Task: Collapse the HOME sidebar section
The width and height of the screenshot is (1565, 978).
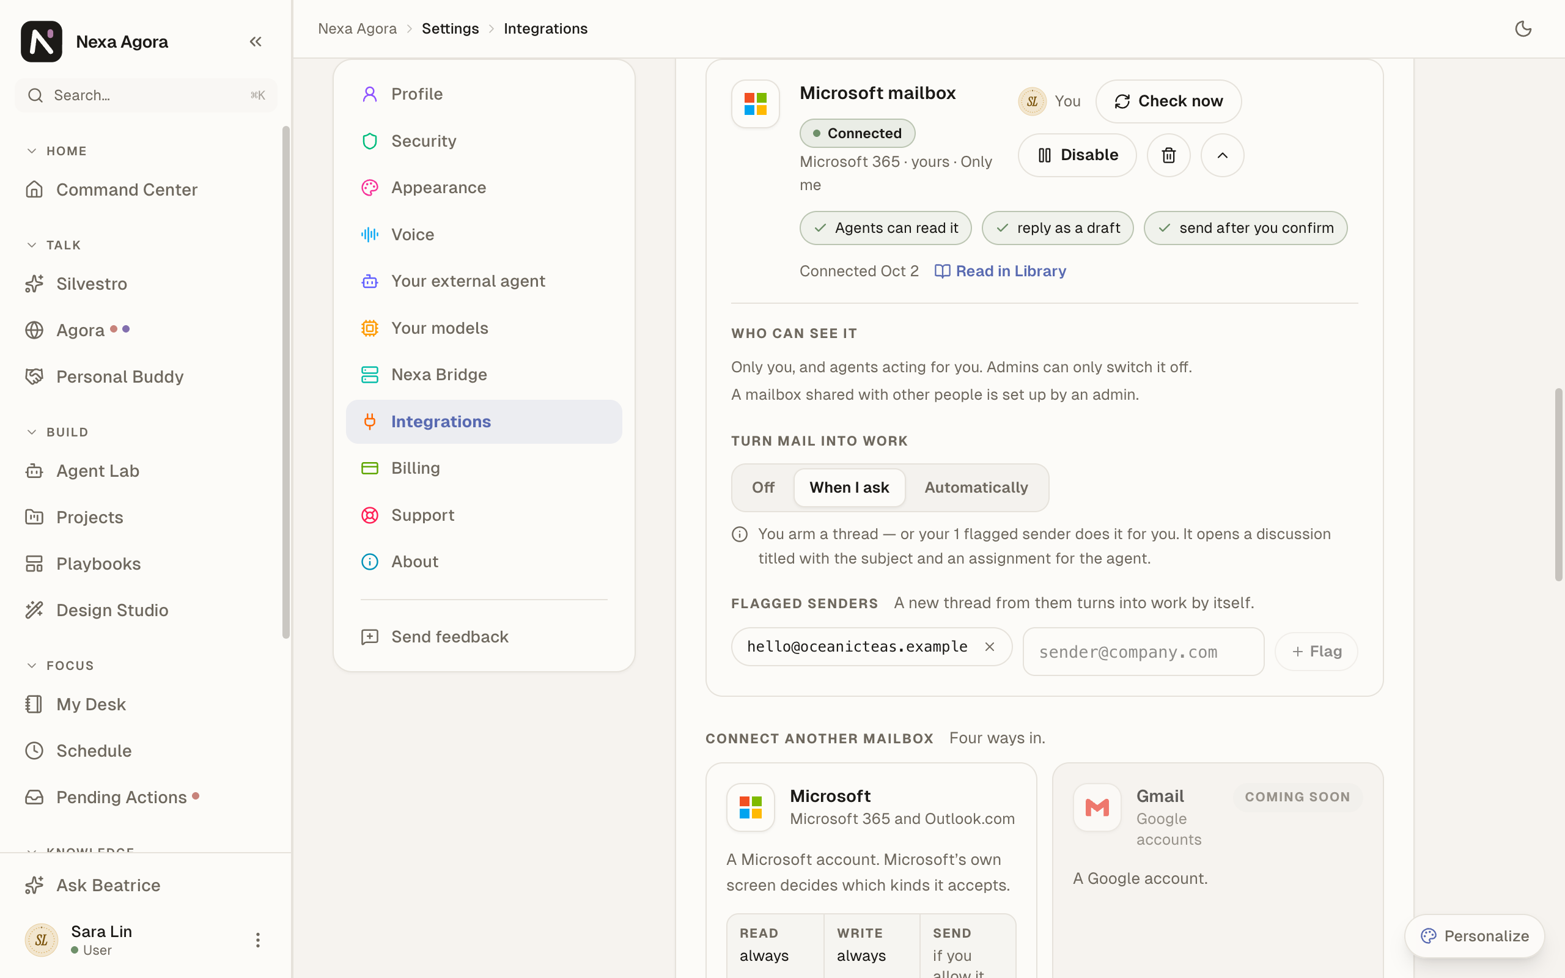Action: 56,151
